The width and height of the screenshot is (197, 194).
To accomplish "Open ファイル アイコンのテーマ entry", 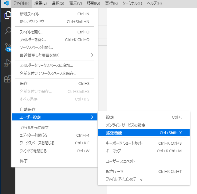I will pyautogui.click(x=144, y=179).
